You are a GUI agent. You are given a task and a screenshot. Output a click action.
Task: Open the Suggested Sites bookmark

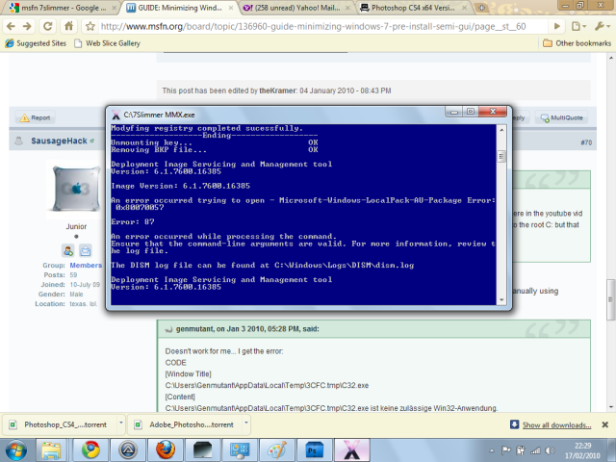coord(36,43)
